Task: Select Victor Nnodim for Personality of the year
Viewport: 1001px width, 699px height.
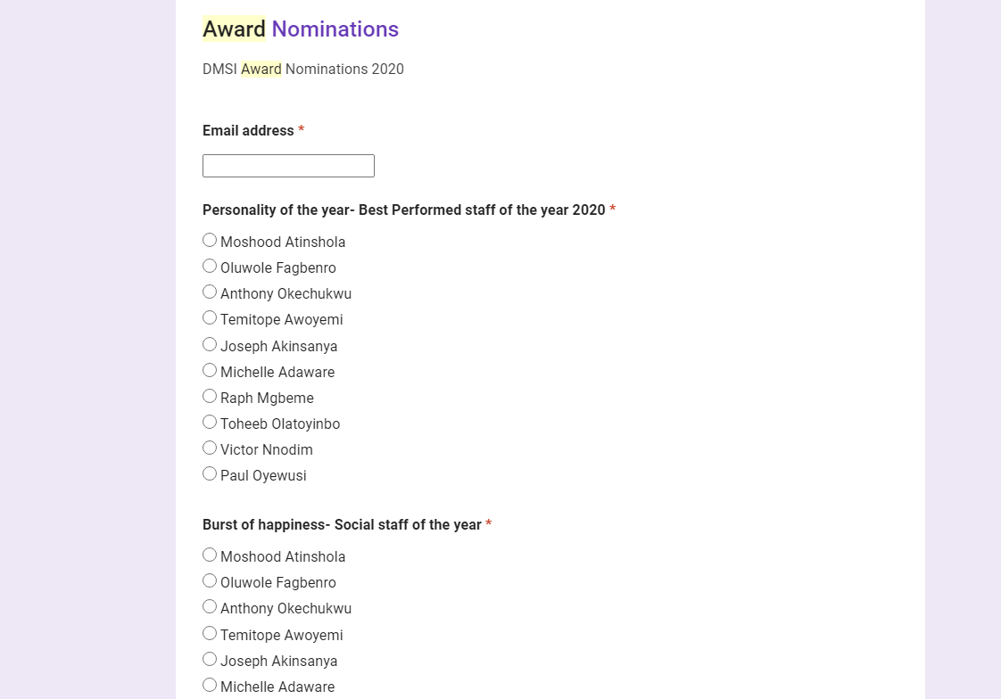Action: (x=210, y=448)
